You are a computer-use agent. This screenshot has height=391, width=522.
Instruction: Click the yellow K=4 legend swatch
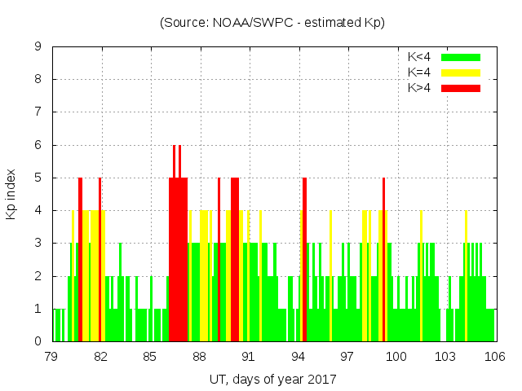point(461,72)
